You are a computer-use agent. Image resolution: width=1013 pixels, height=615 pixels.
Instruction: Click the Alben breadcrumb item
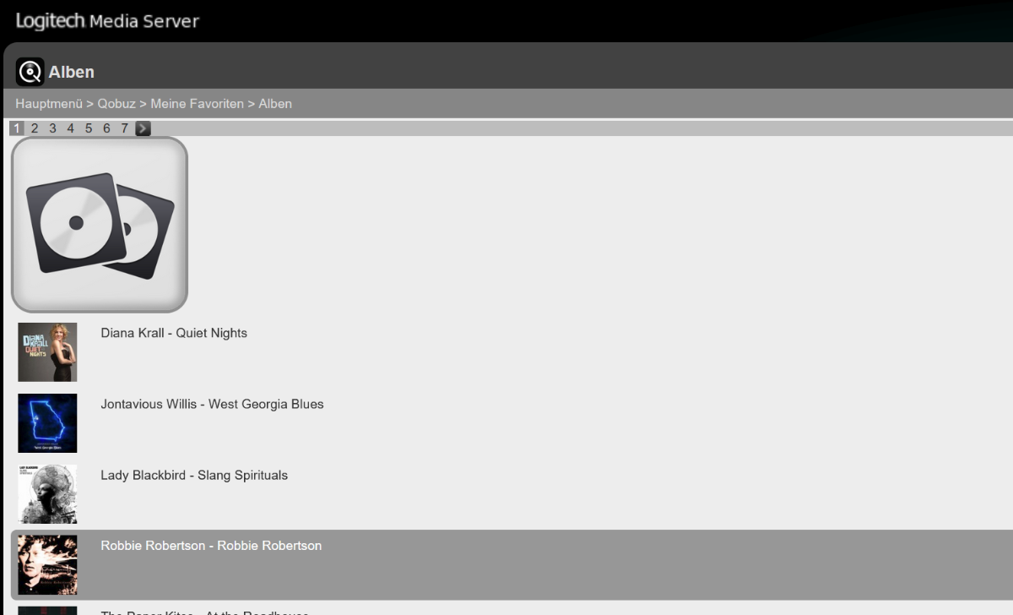tap(275, 104)
